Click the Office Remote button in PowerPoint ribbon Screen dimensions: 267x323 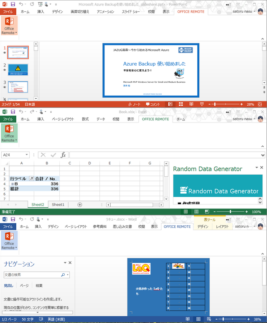(x=9, y=26)
